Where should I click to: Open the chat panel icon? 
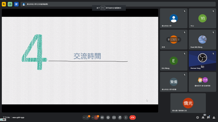click(208, 117)
